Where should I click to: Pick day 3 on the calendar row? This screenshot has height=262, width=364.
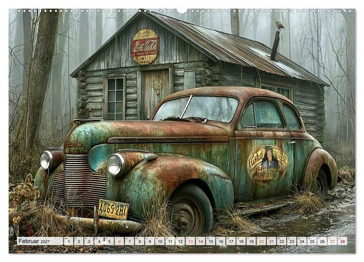coord(89,241)
